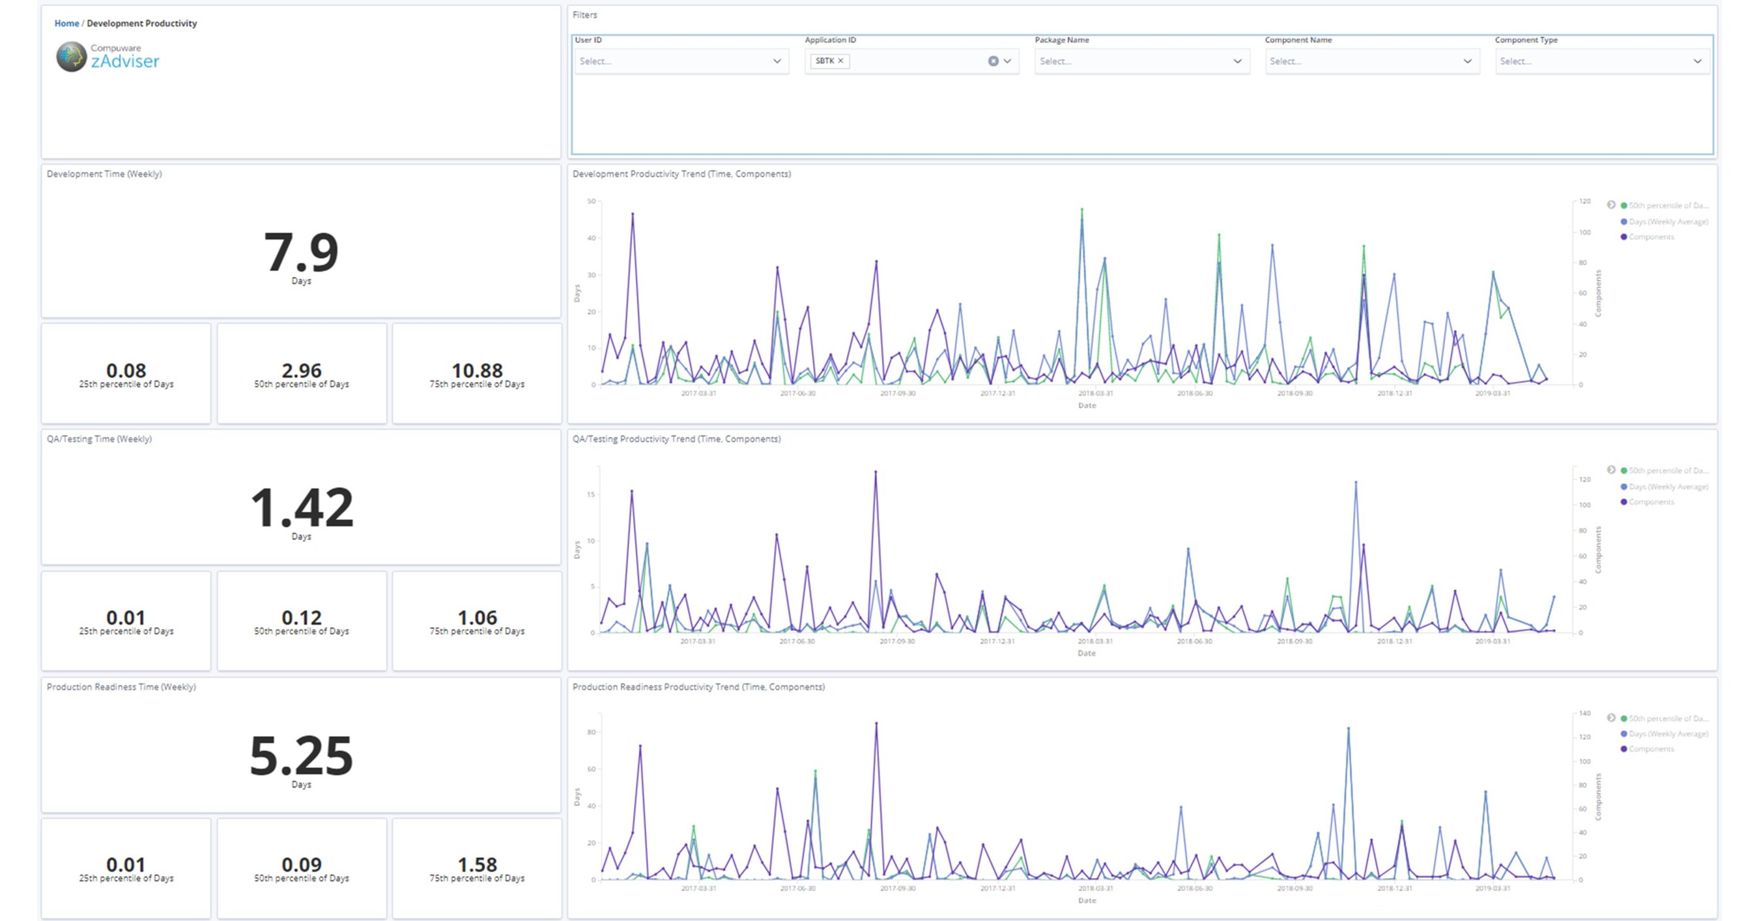Viewport: 1759px width, 921px height.
Task: Click green 50th percentile dot in Production chart
Action: pos(1623,718)
